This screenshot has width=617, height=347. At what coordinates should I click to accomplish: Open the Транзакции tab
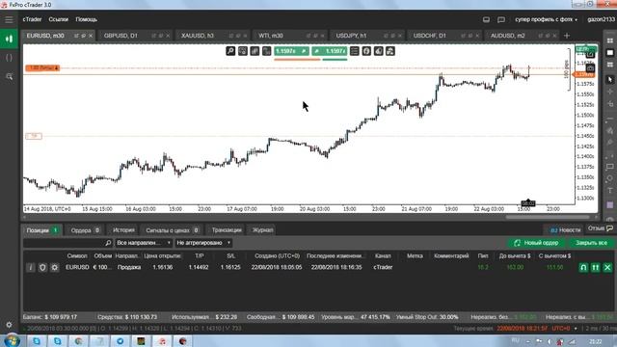click(x=227, y=230)
